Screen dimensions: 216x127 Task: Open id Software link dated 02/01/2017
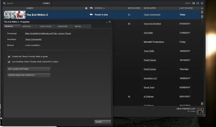tap(149, 96)
